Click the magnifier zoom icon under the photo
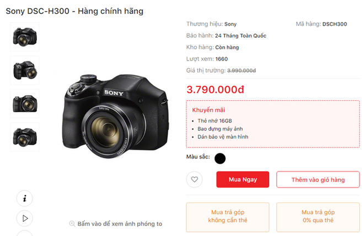The height and width of the screenshot is (236, 364). [x=72, y=224]
